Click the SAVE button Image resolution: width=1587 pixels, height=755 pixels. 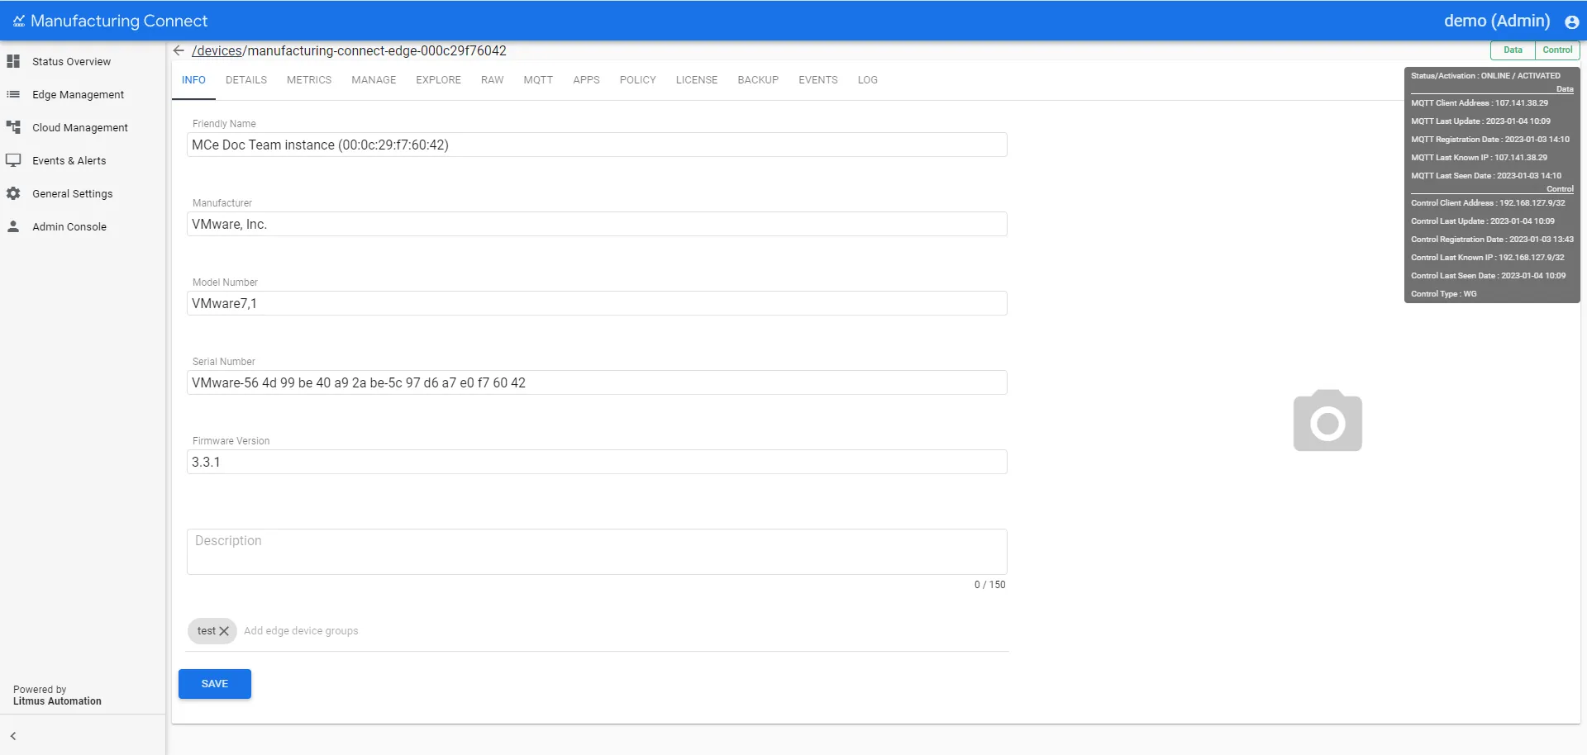tap(215, 684)
